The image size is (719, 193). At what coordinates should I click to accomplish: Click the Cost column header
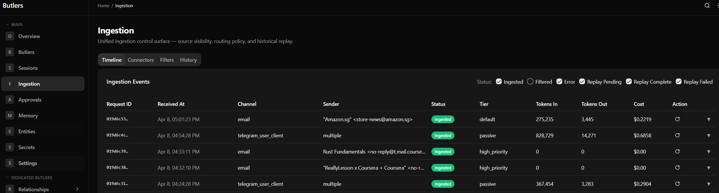pos(639,104)
